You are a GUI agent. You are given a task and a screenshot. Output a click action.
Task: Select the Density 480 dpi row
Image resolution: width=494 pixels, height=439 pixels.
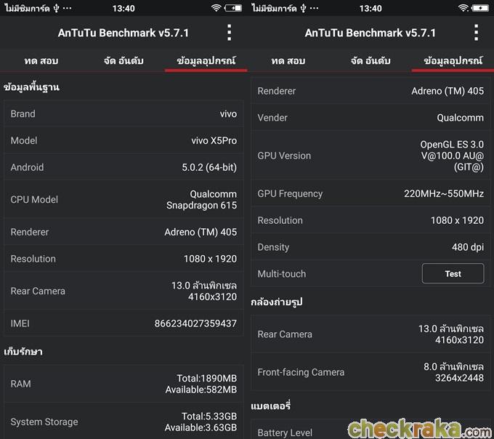370,247
